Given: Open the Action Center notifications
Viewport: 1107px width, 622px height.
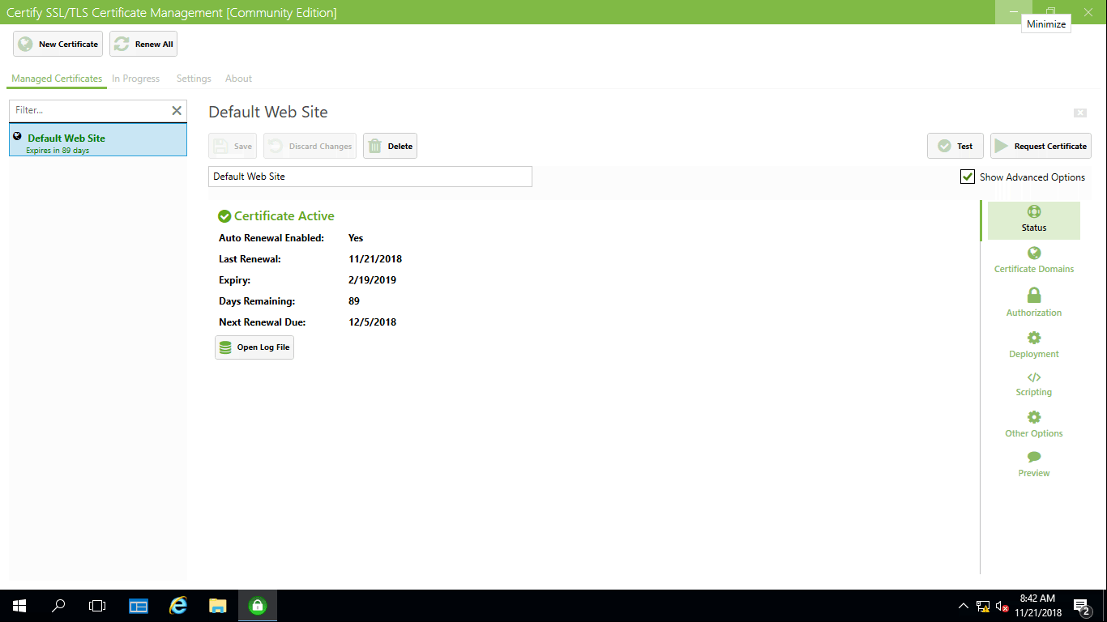Looking at the screenshot, I should click(x=1082, y=606).
